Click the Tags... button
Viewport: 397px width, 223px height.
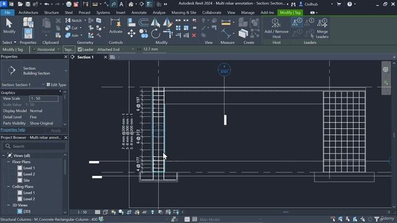[x=68, y=50]
